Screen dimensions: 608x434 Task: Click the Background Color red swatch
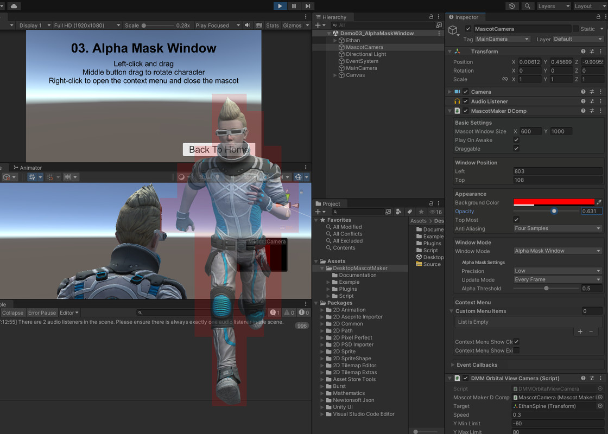pos(554,202)
